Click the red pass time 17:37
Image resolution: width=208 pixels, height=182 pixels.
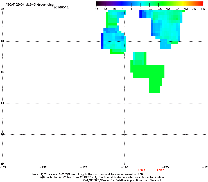pyautogui.click(x=160, y=170)
